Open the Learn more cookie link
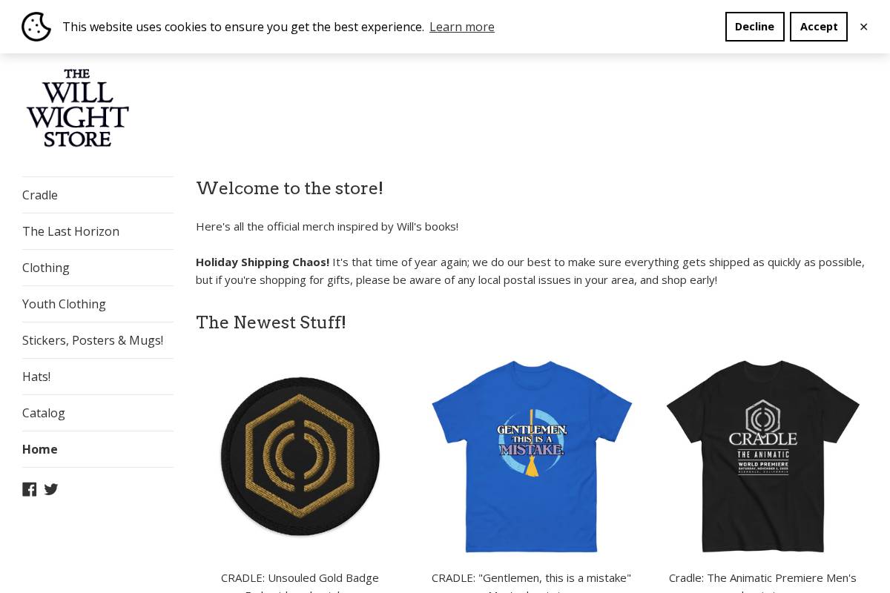This screenshot has width=890, height=593. [461, 27]
